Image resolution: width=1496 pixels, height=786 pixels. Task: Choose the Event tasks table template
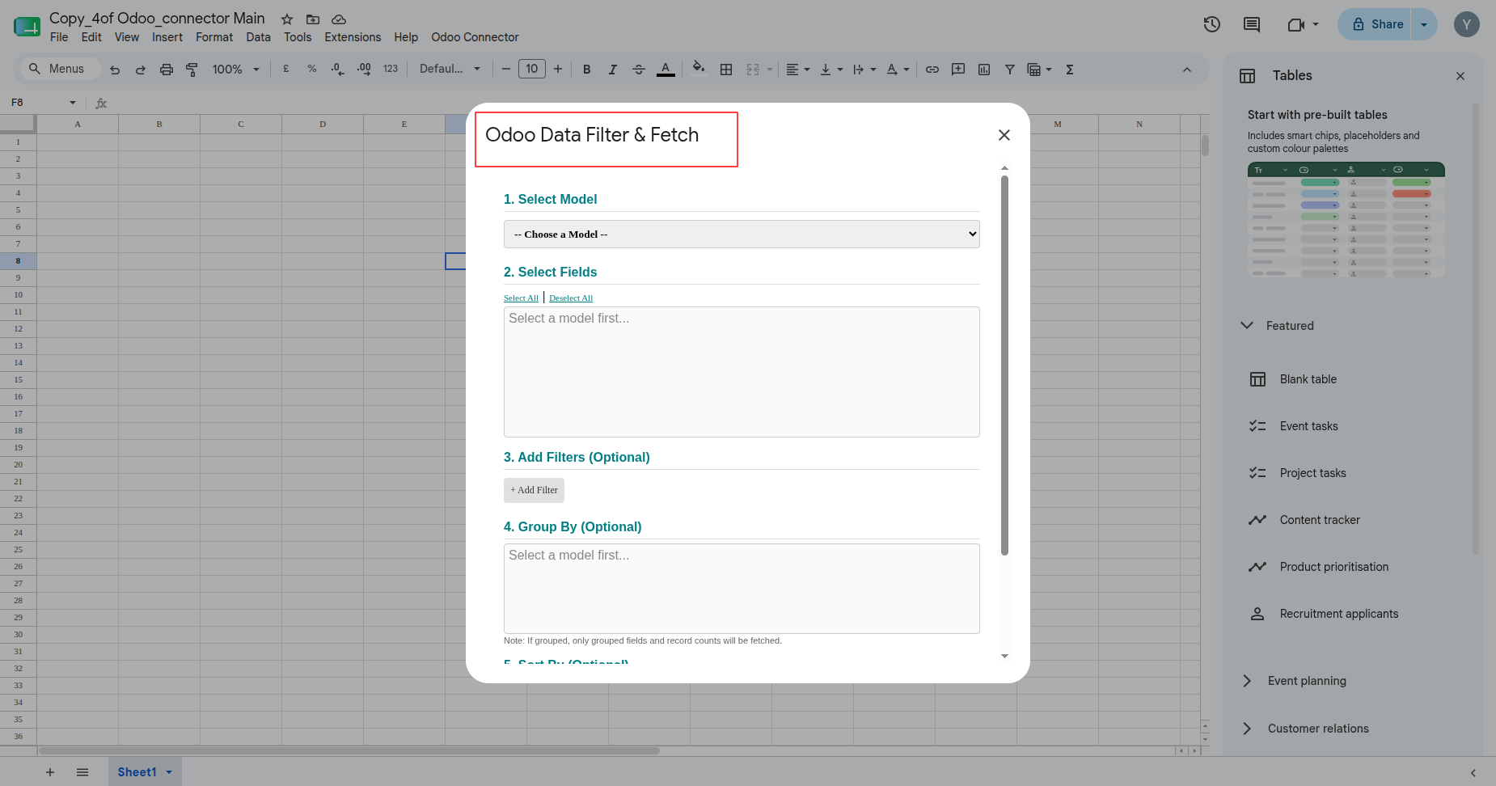[1308, 426]
